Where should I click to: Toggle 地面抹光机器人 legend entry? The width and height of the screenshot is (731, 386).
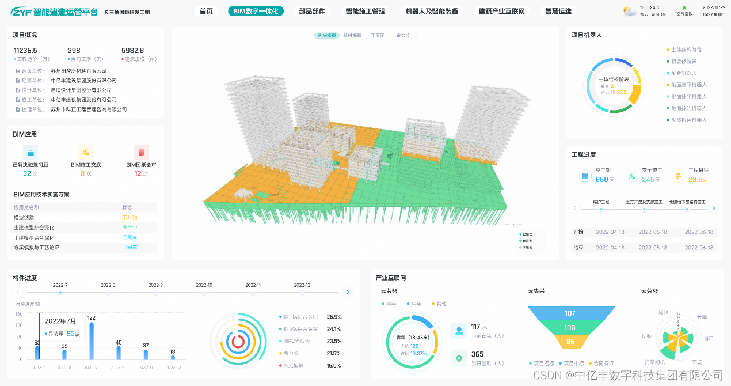point(686,108)
